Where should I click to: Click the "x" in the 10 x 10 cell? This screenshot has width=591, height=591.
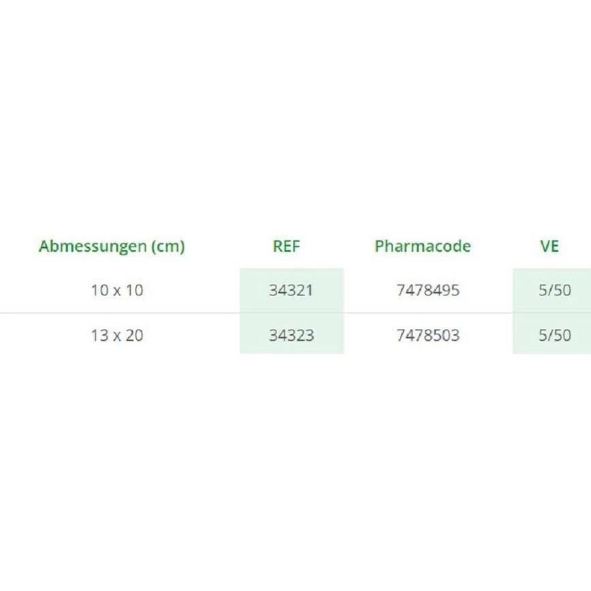point(117,291)
